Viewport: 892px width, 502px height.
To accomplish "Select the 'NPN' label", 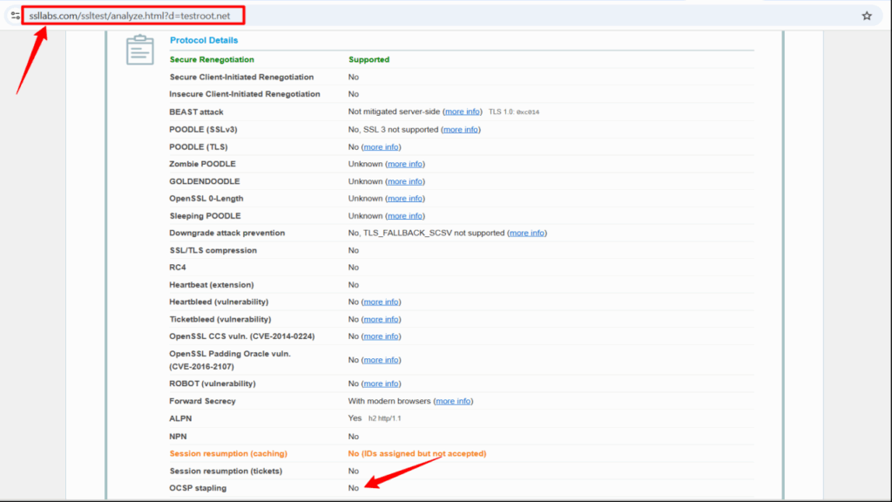I will [178, 437].
